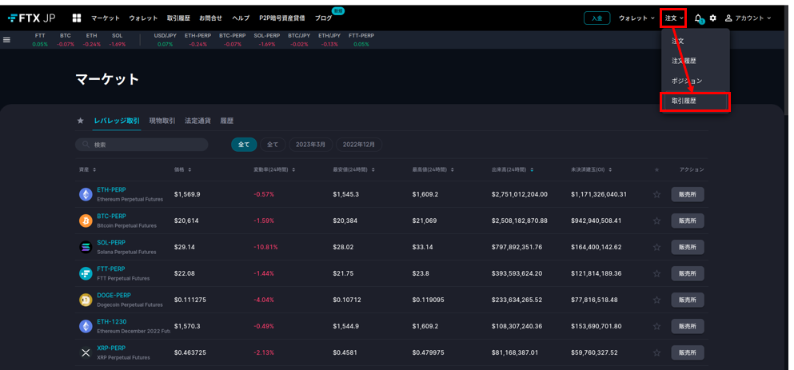This screenshot has width=794, height=370.
Task: Favorite DOGE-PERP with its star
Action: (656, 300)
